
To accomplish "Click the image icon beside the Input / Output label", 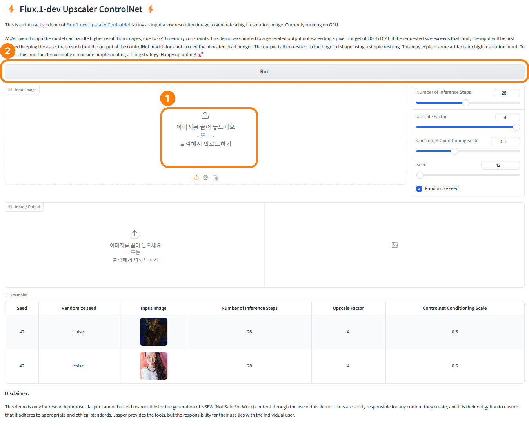I will pyautogui.click(x=10, y=207).
